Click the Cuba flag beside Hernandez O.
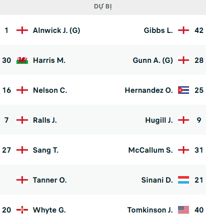The width and height of the screenshot is (206, 219). pyautogui.click(x=184, y=90)
